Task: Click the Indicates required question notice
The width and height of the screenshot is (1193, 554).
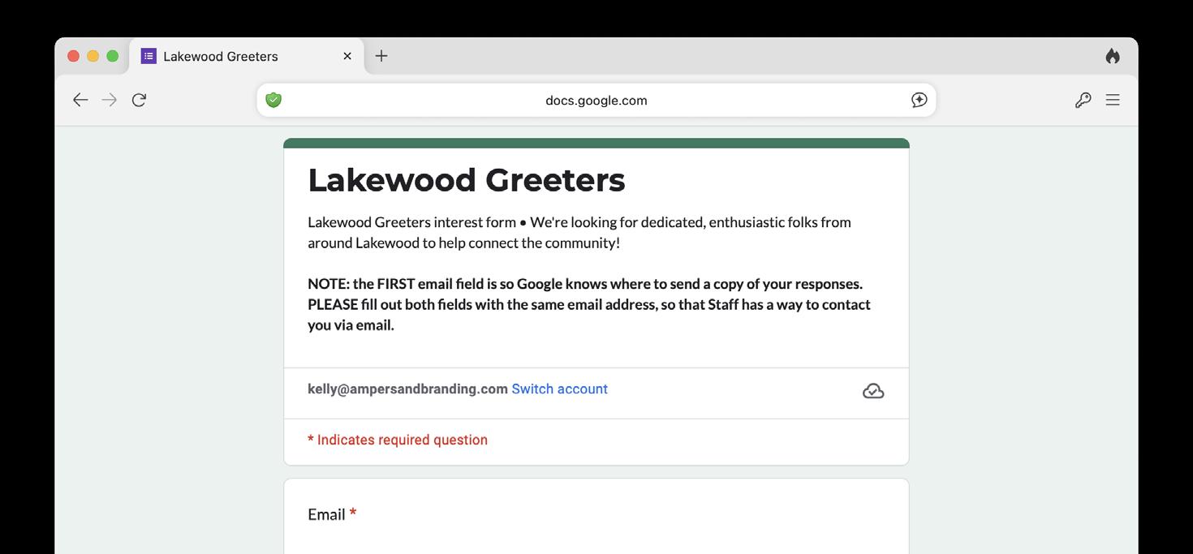Action: click(x=398, y=440)
